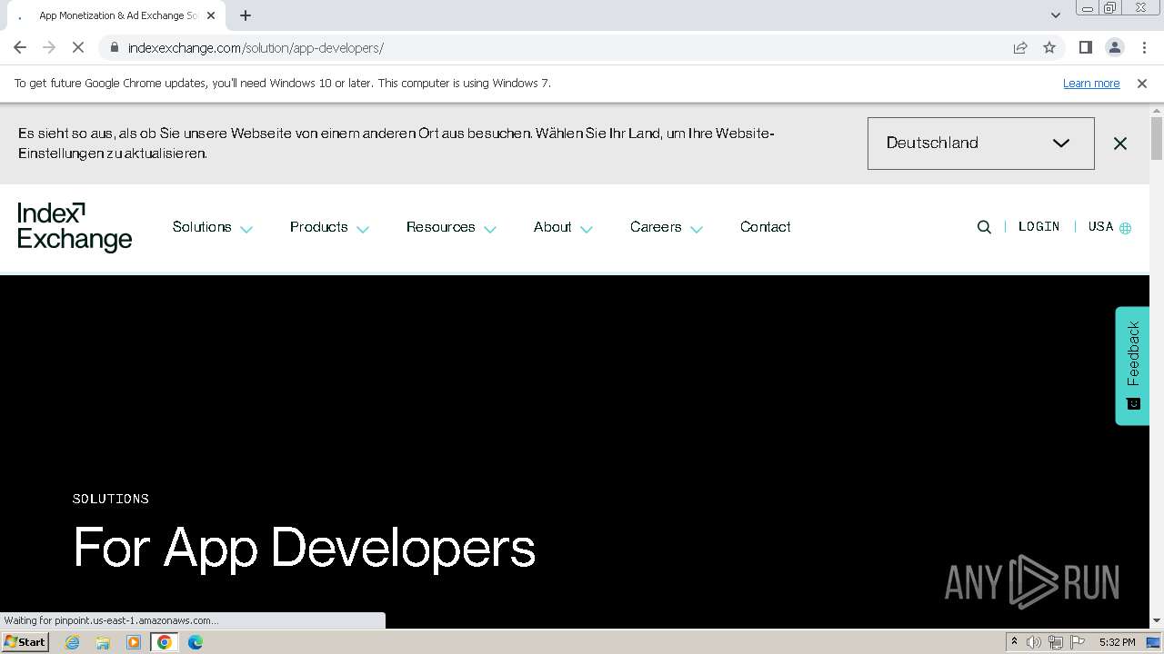Viewport: 1164px width, 654px height.
Task: Close the App Monetization tab
Action: tap(211, 15)
